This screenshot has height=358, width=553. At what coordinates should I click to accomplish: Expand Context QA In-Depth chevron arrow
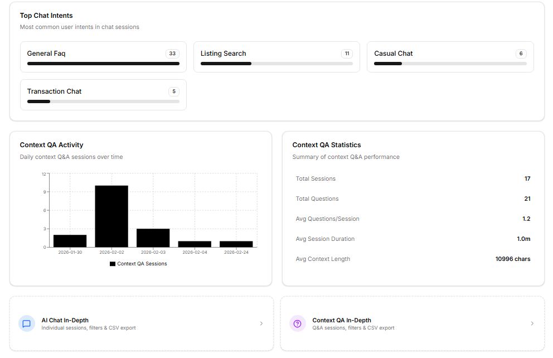pyautogui.click(x=532, y=323)
